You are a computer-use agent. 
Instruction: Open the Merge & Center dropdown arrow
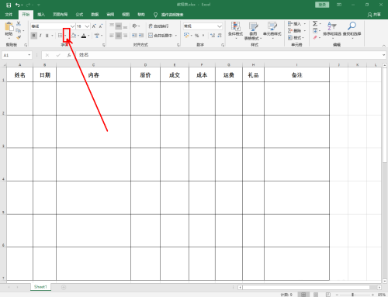coord(176,36)
